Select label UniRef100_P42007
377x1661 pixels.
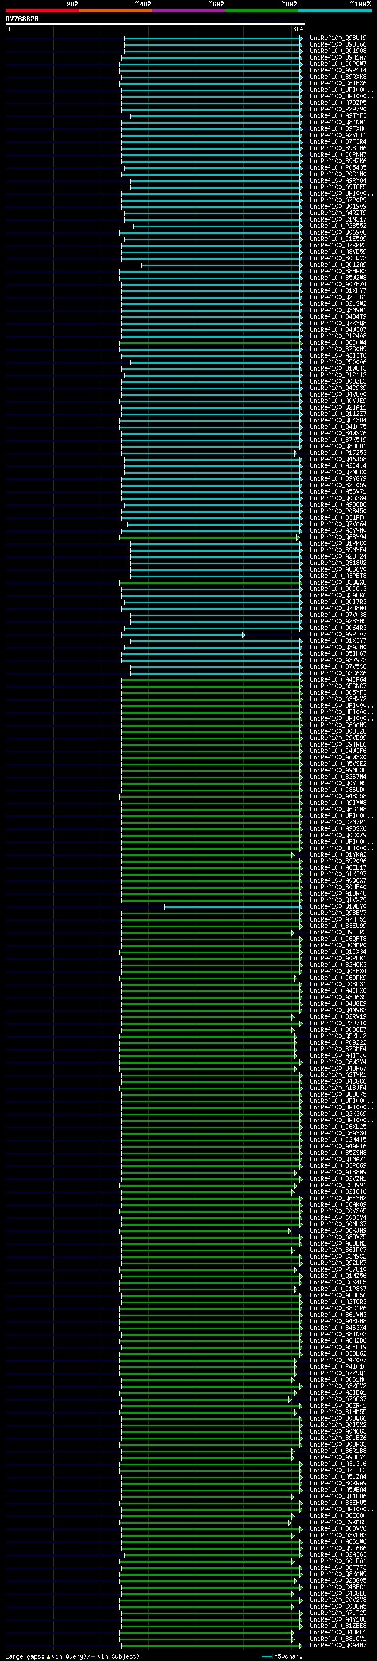click(x=338, y=1360)
